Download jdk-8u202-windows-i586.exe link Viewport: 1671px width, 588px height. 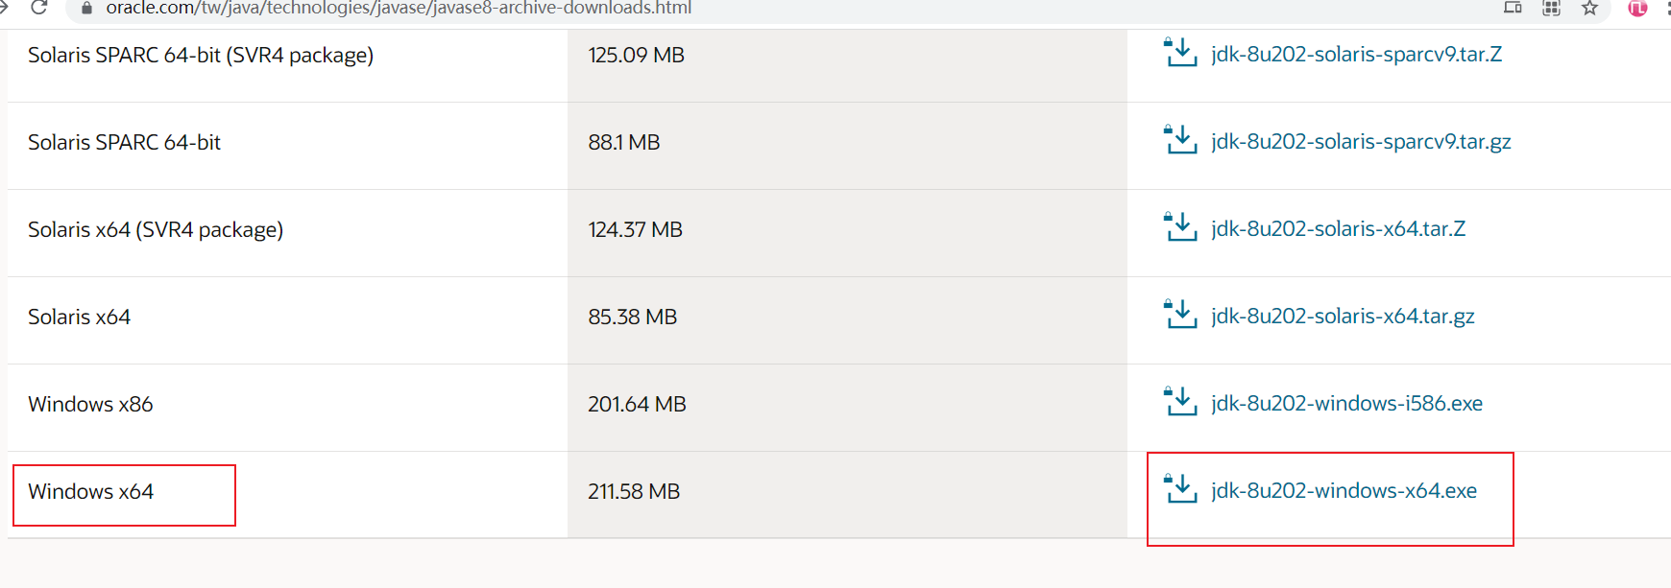[x=1346, y=403]
